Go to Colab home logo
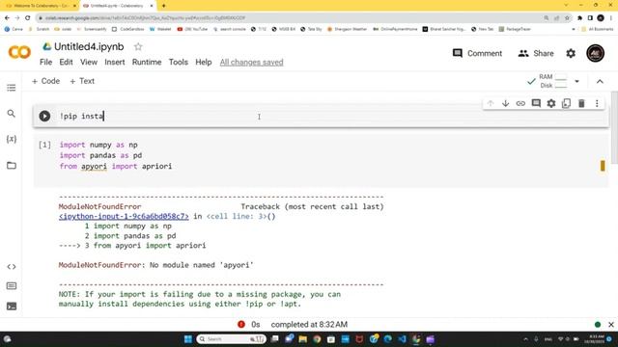Screen dimensions: 618x347 19,52
